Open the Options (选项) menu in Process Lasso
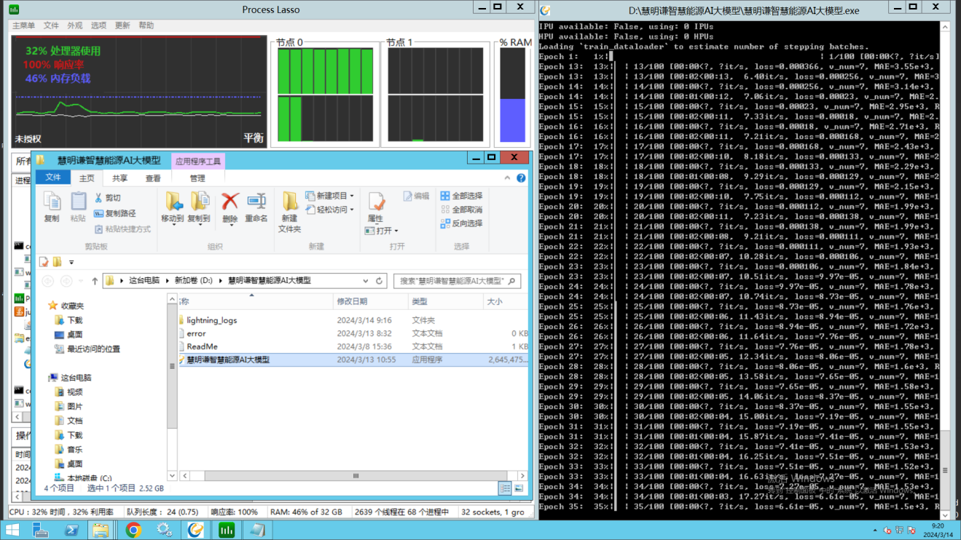Screen dimensions: 961x540 (x=98, y=25)
